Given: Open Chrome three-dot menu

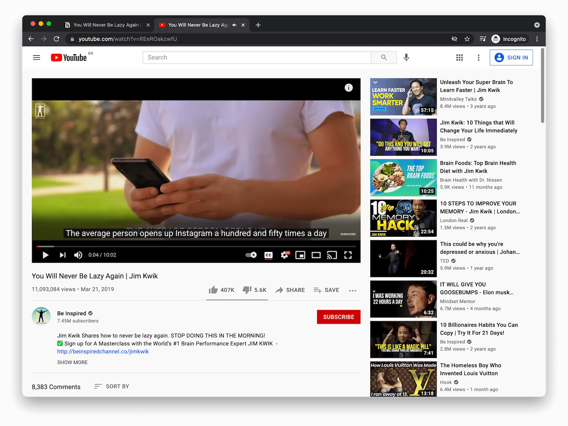Looking at the screenshot, I should [537, 39].
